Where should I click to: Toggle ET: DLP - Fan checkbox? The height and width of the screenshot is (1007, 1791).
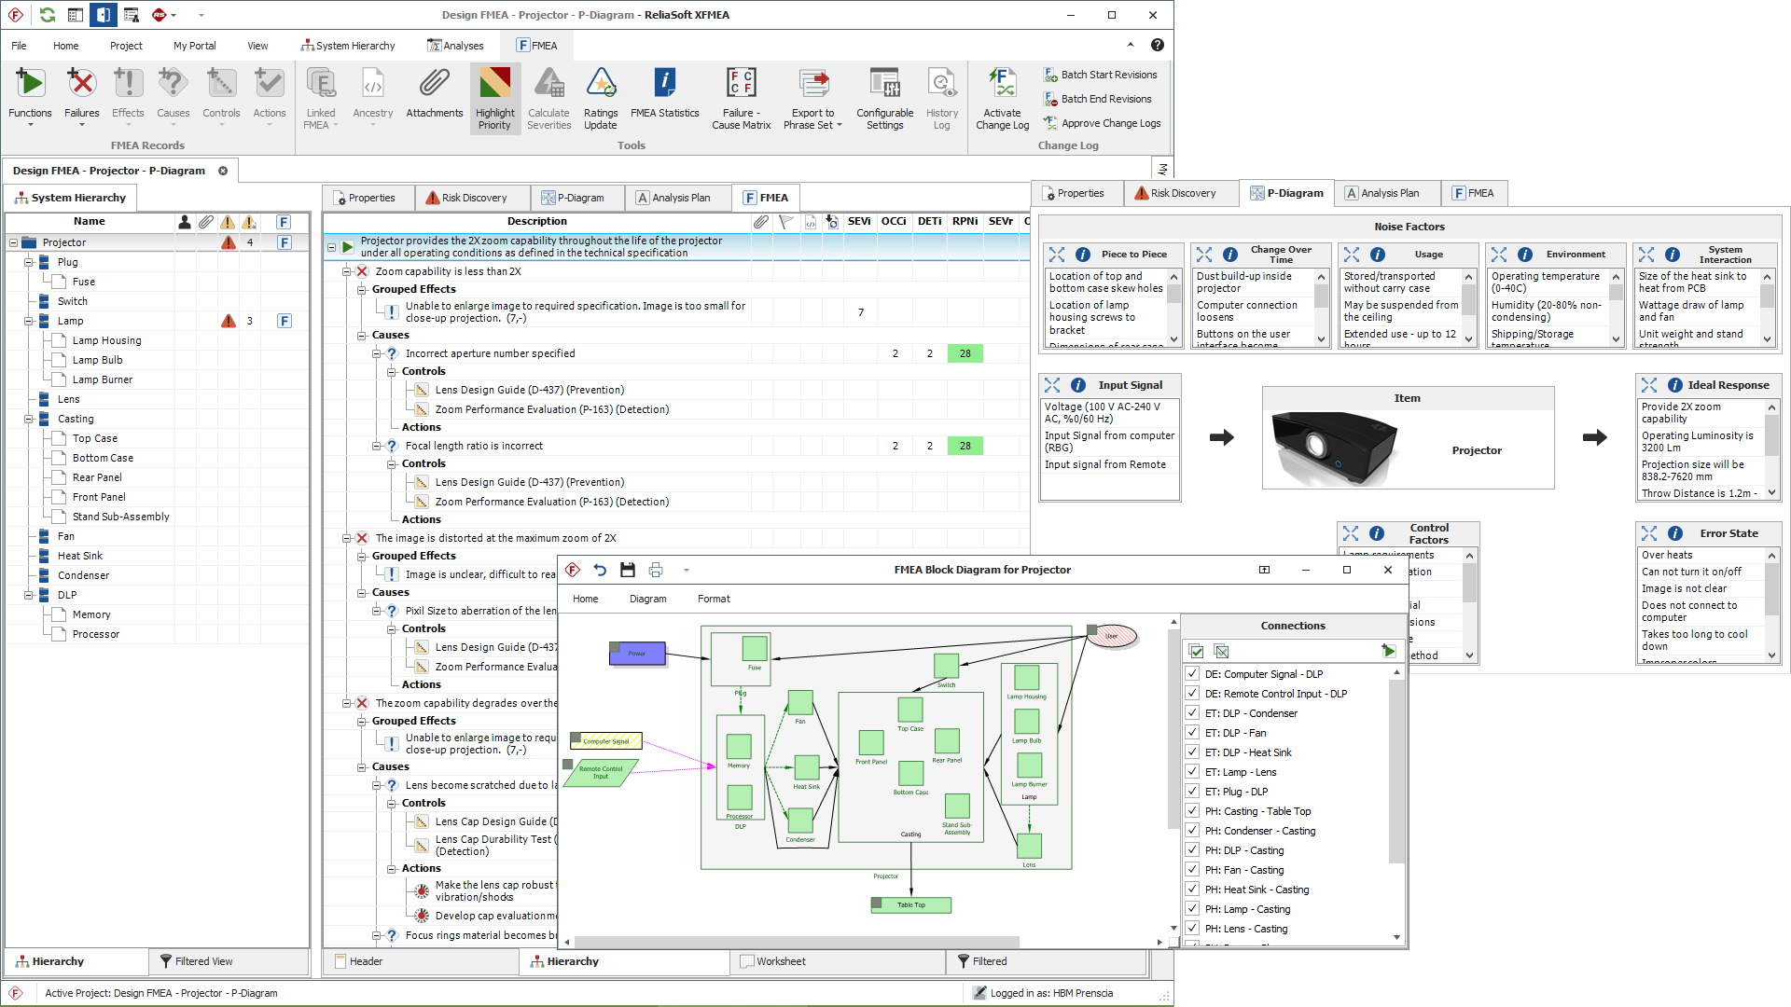(x=1192, y=732)
